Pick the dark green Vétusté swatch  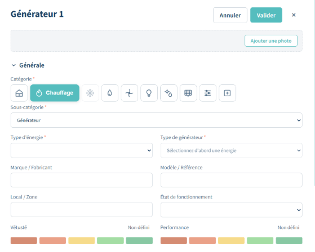click(139, 241)
